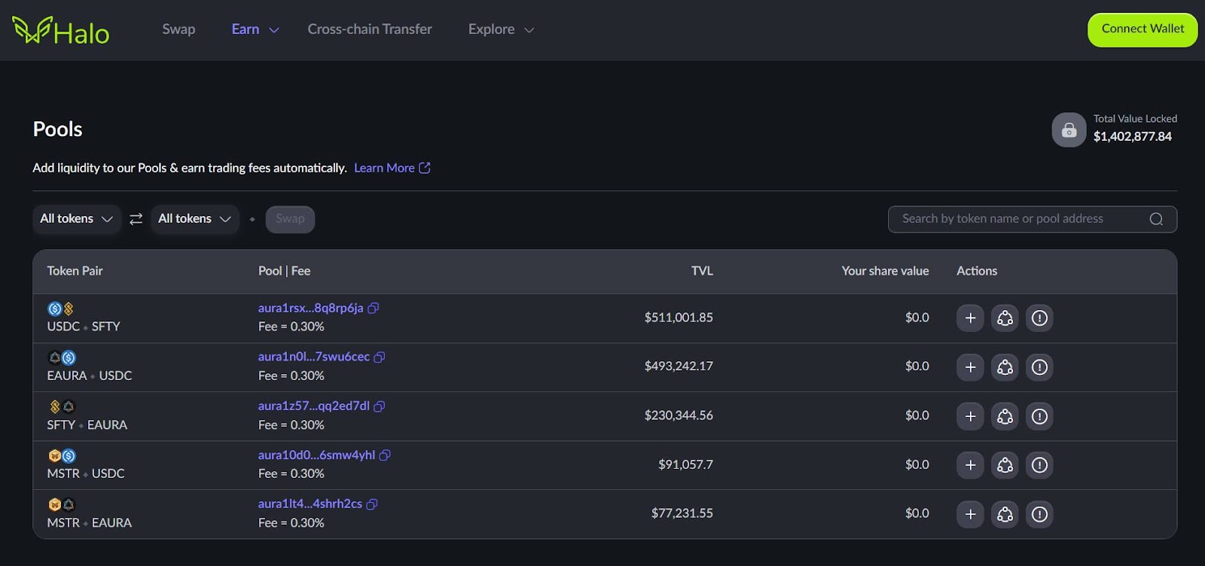This screenshot has width=1205, height=566.
Task: Open the Cross-chain Transfer page
Action: click(370, 29)
